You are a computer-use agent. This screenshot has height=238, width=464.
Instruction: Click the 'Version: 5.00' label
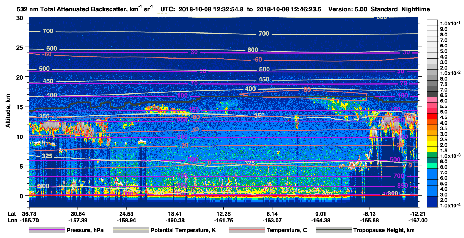click(347, 9)
